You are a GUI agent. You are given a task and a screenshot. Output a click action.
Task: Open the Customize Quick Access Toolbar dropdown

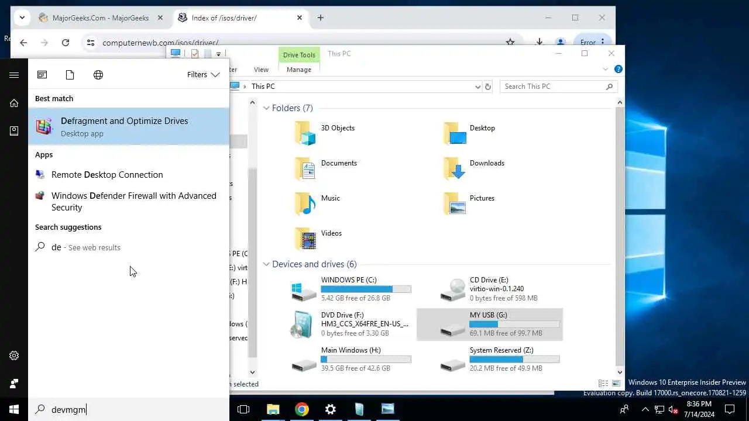point(218,54)
